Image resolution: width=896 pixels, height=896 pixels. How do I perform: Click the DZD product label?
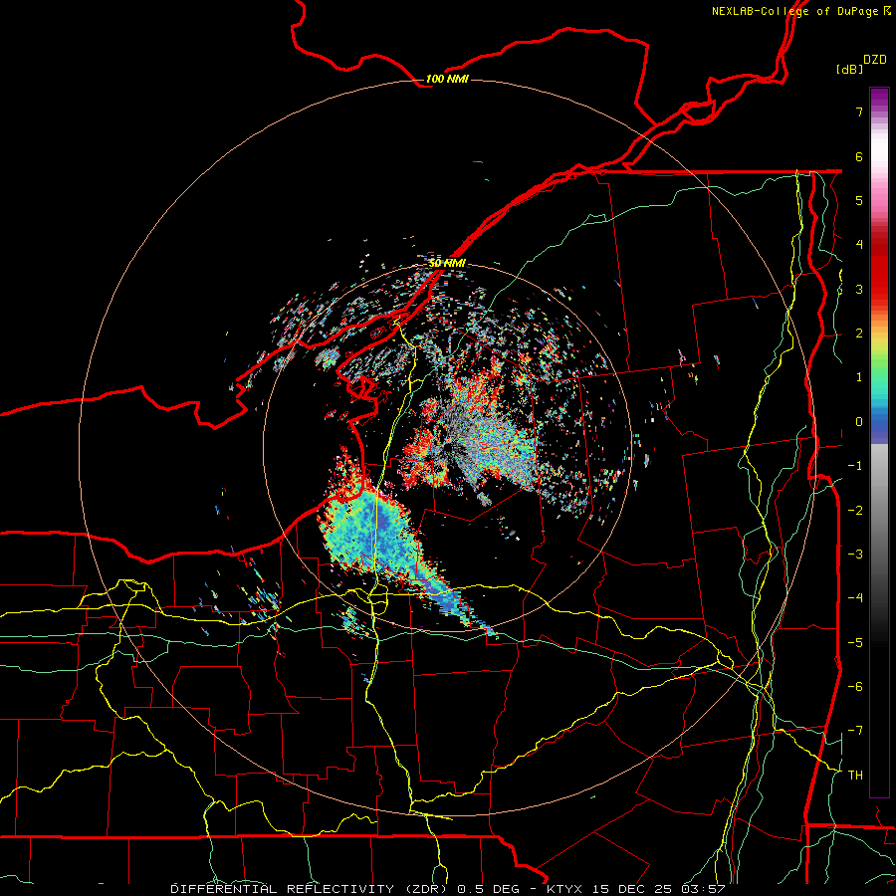(875, 60)
